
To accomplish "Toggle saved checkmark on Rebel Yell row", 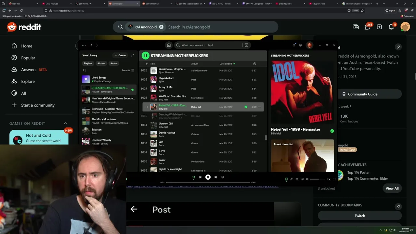I will tap(246, 107).
